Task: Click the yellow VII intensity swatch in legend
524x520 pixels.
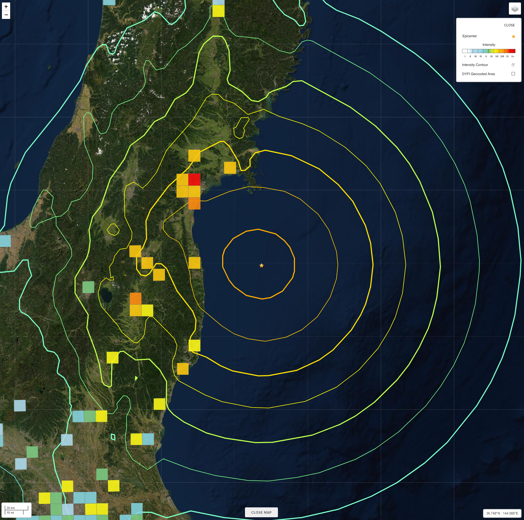Action: [x=497, y=51]
